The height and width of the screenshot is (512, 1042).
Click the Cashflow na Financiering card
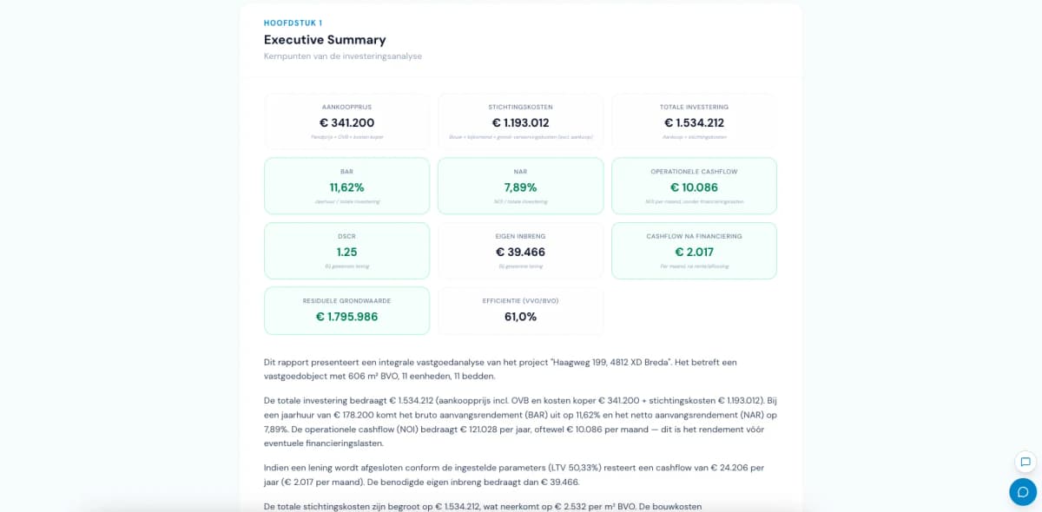(694, 251)
